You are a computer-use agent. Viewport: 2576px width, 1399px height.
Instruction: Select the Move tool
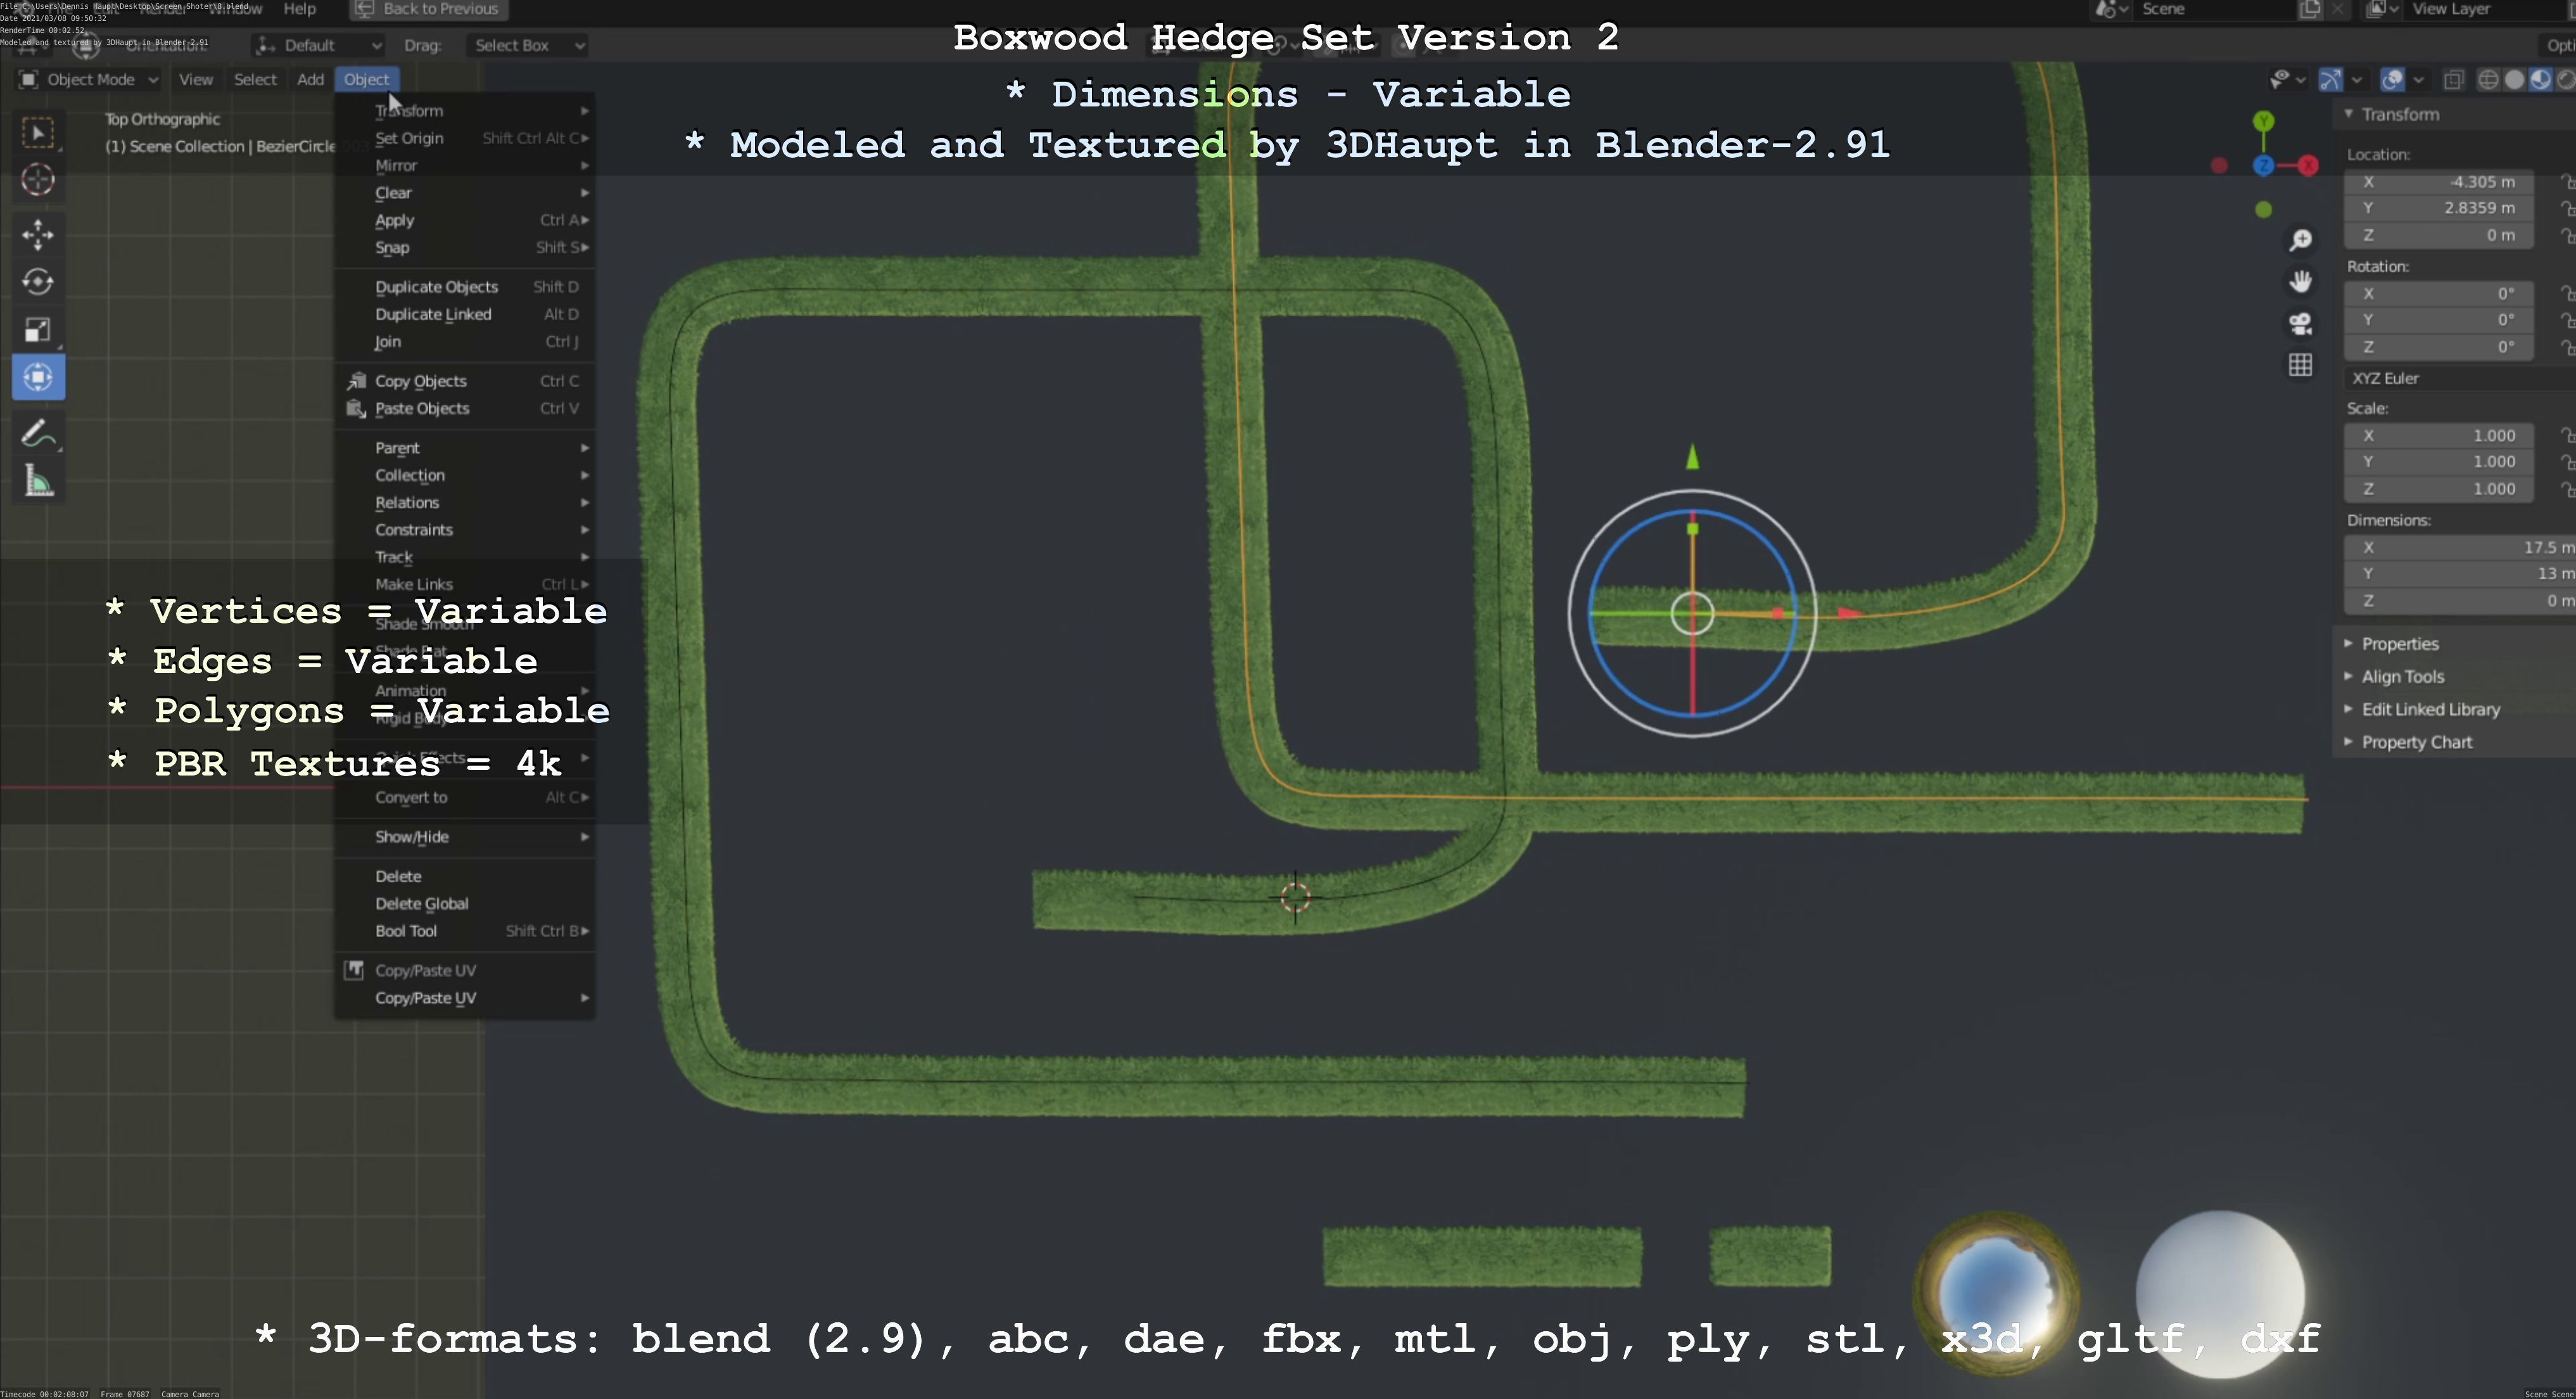38,234
